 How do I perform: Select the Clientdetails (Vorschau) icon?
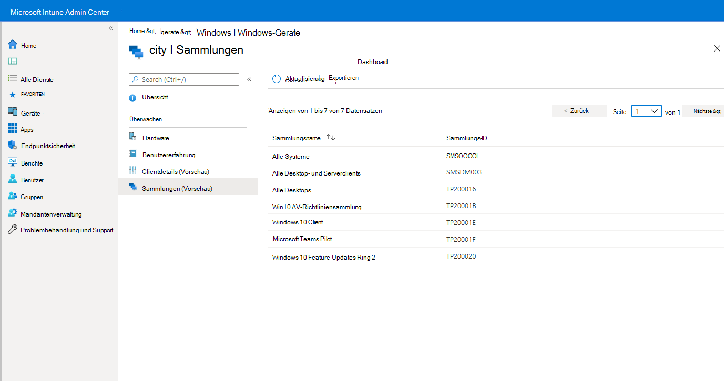tap(132, 171)
